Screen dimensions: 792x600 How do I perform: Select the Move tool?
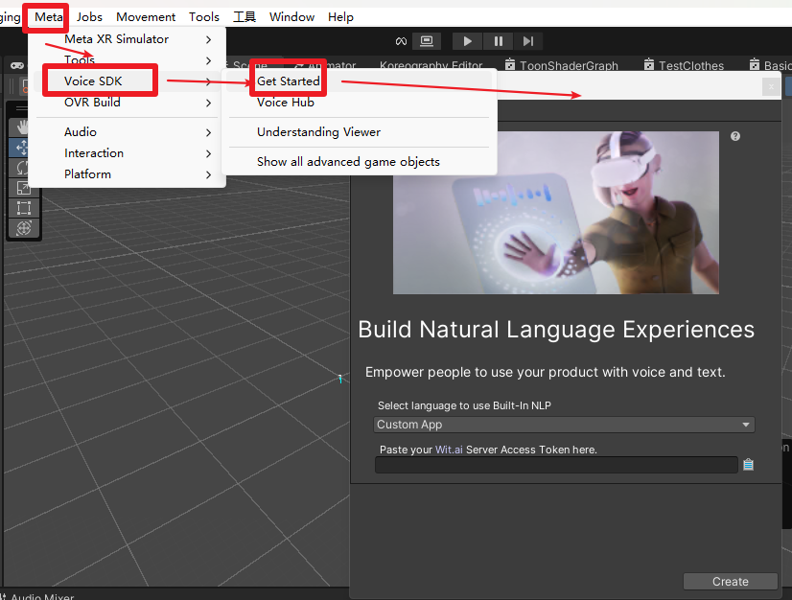(23, 148)
